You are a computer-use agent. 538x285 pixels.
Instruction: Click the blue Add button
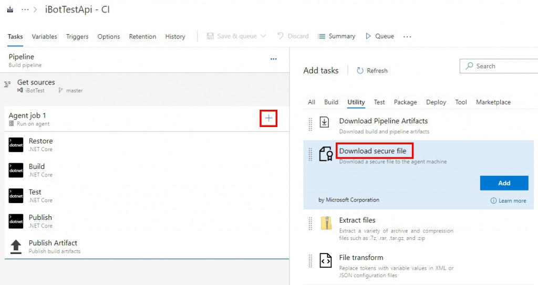[x=504, y=183]
